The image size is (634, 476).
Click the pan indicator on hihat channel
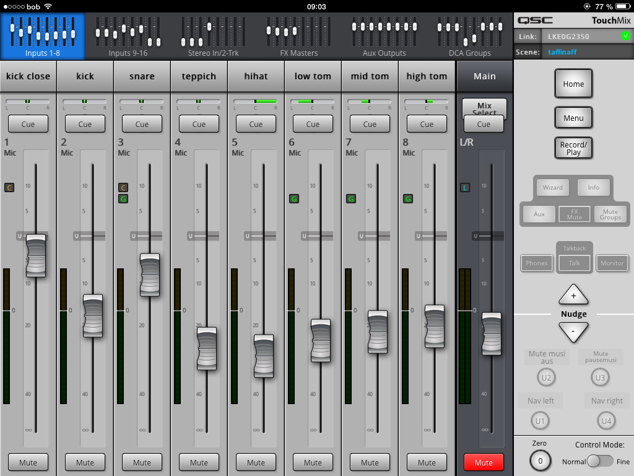pyautogui.click(x=256, y=101)
